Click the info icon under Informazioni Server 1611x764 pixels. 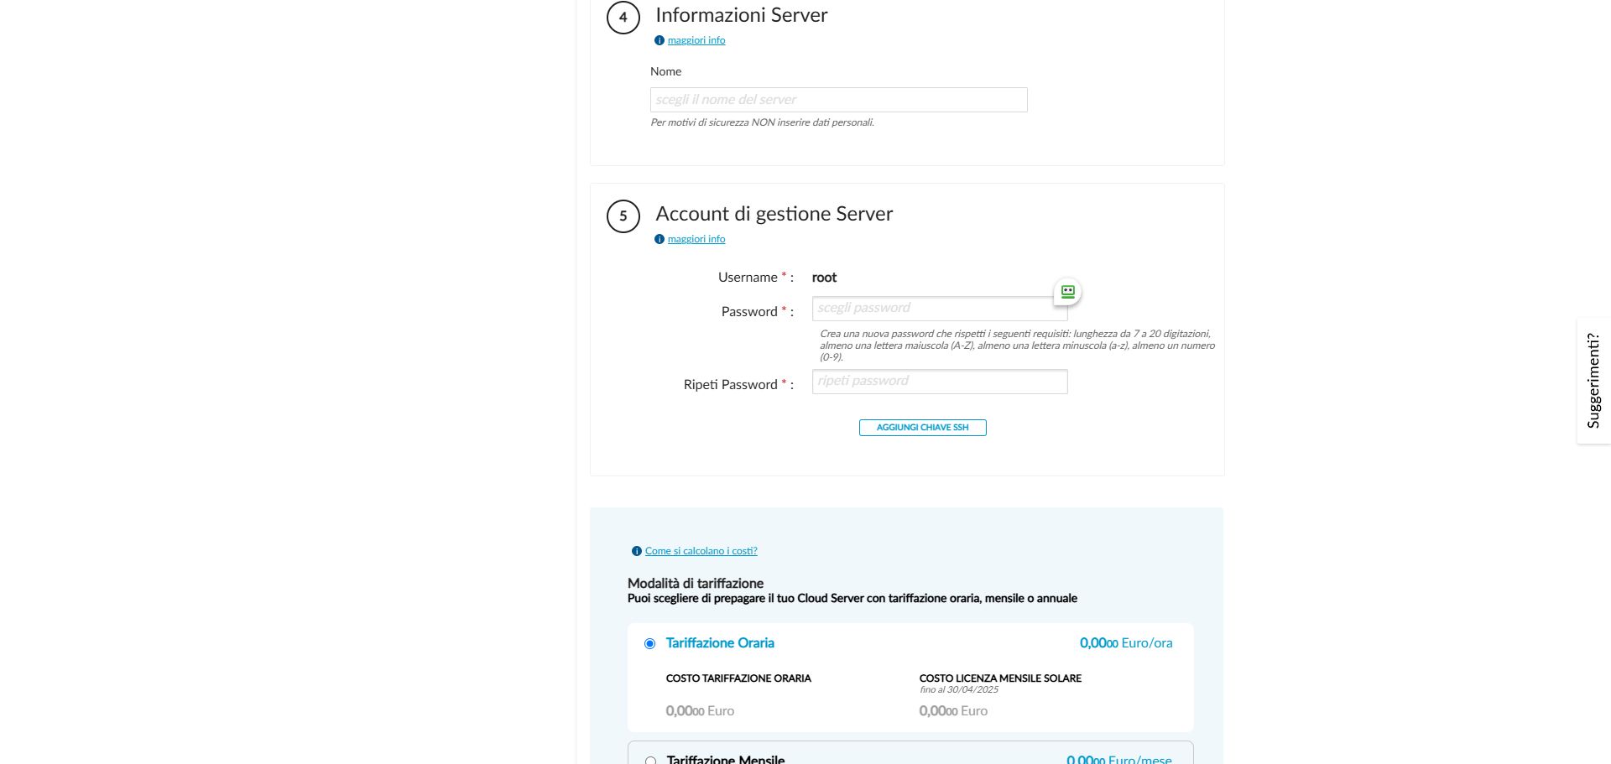[659, 40]
